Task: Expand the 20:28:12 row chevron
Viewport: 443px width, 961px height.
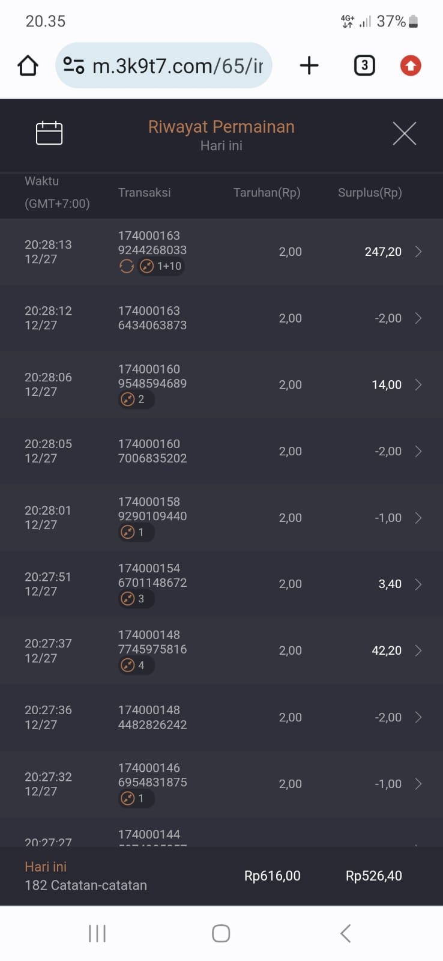Action: click(418, 318)
